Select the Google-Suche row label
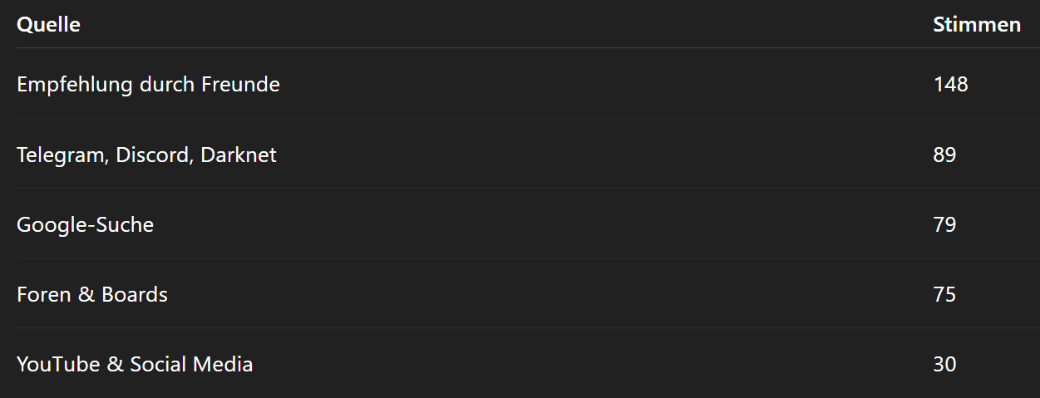 [85, 224]
